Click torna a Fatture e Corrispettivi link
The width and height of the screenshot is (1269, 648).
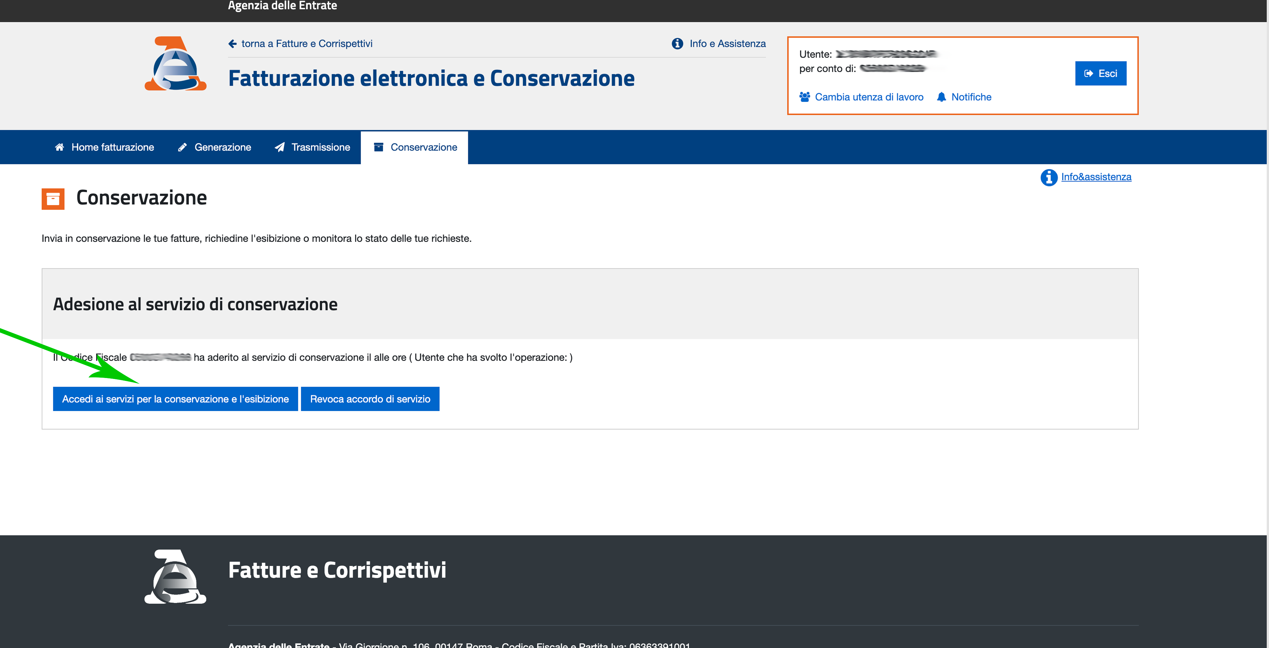(x=306, y=44)
